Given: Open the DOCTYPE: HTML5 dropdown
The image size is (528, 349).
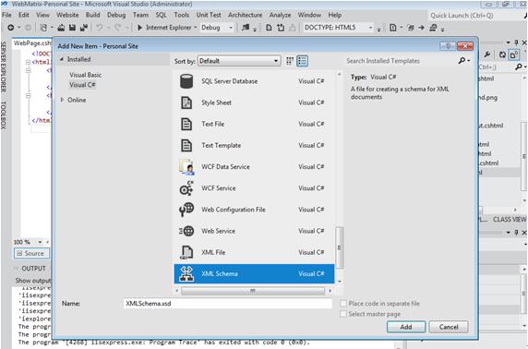Looking at the screenshot, I should coord(338,28).
